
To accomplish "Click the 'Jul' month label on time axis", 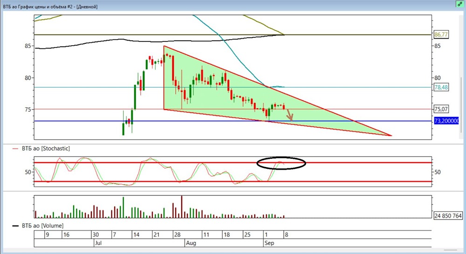I will (x=98, y=243).
